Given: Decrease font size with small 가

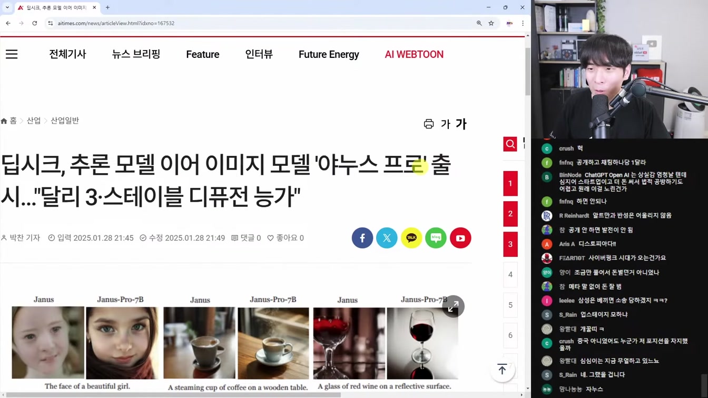Looking at the screenshot, I should coord(446,124).
